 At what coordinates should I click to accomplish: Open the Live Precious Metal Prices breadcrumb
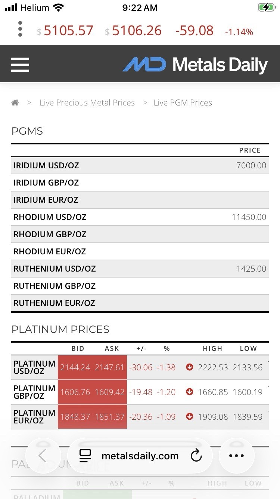coord(87,103)
